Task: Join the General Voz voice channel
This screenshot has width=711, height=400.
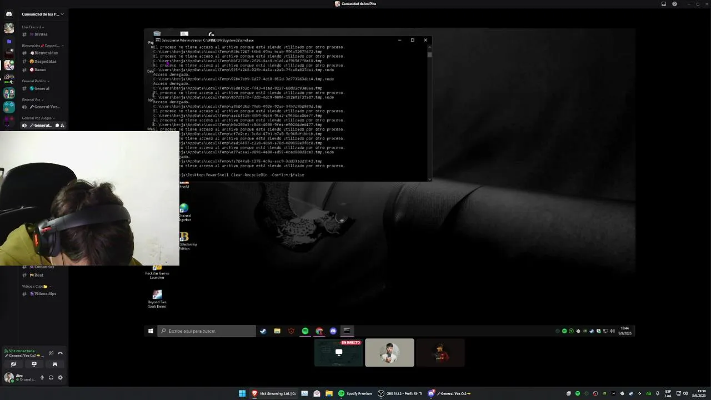Action: tap(43, 107)
